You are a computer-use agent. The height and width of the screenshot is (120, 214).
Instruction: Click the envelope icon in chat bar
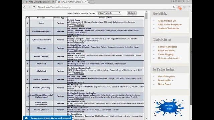click(26, 118)
